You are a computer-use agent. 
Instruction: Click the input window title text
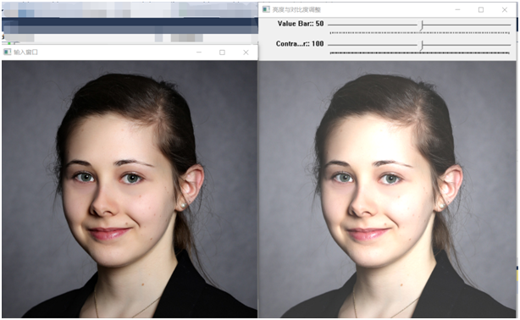[26, 52]
